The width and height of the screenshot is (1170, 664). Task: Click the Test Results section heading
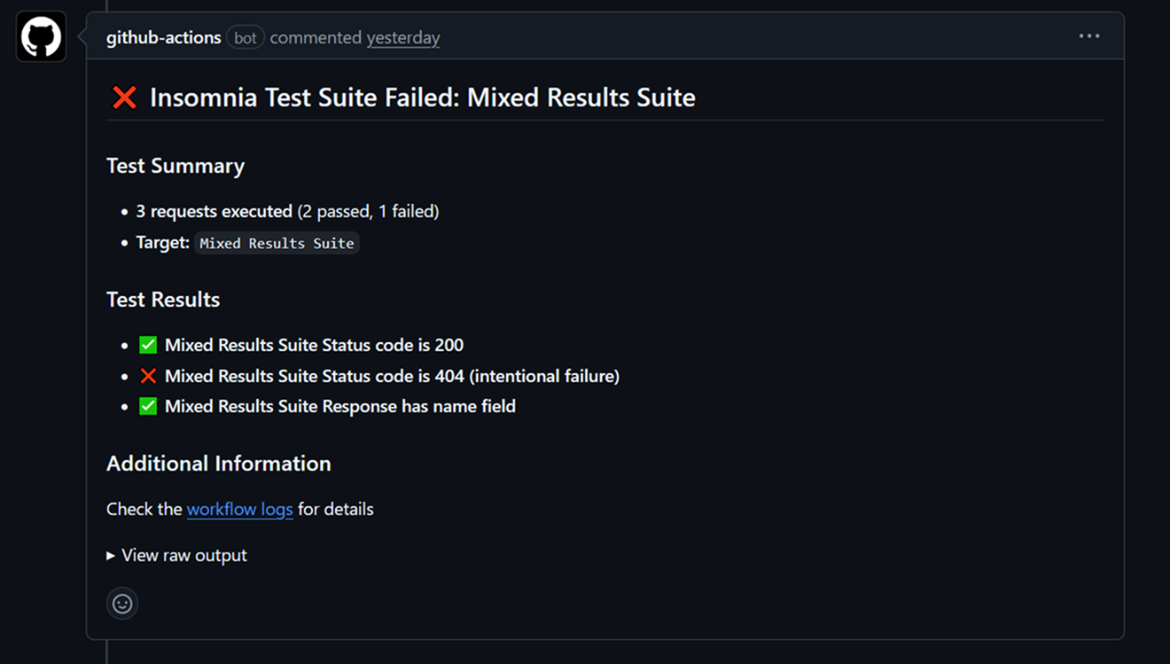tap(163, 300)
